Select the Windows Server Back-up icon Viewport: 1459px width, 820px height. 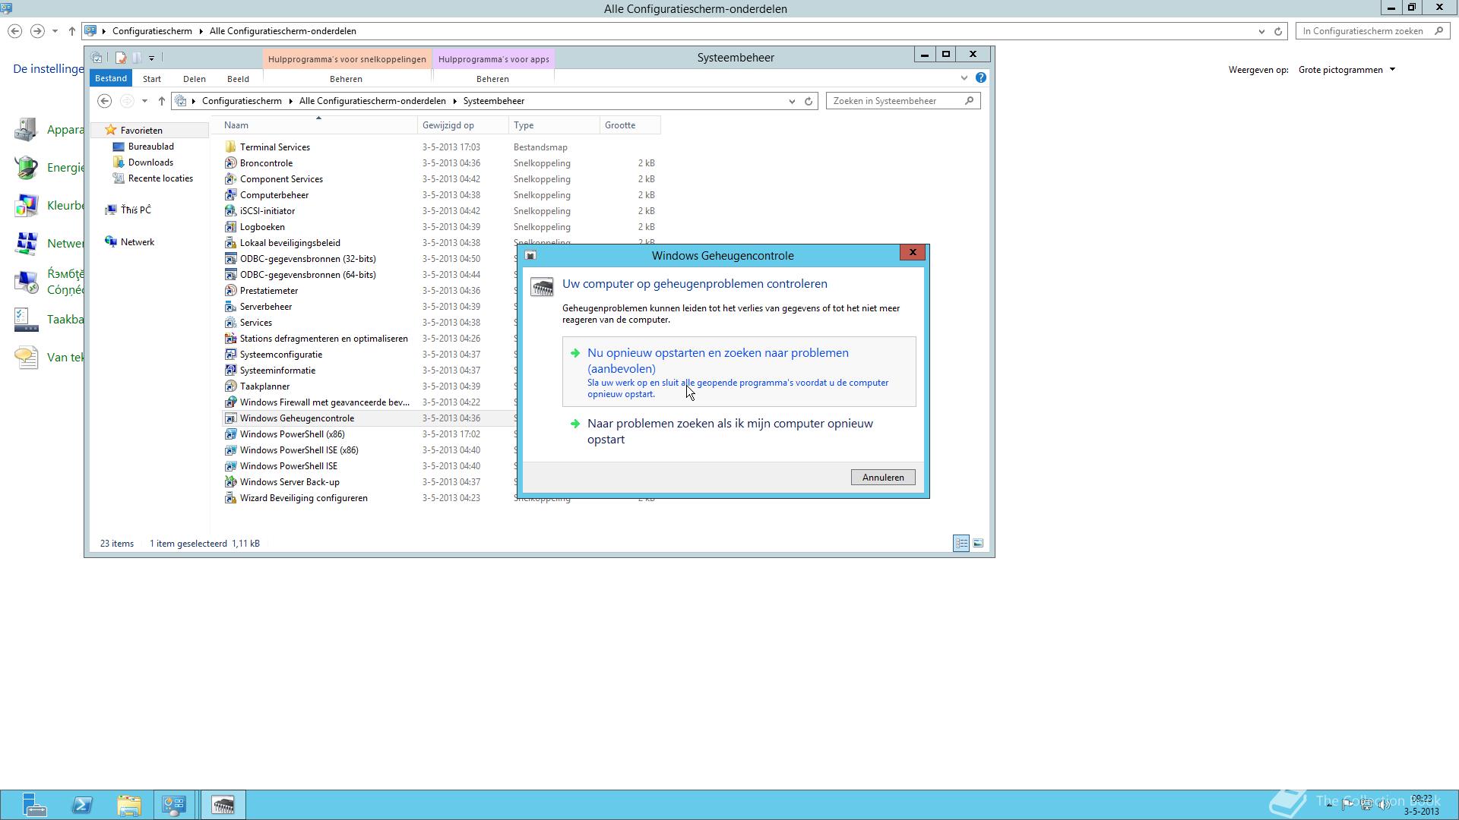pos(230,482)
